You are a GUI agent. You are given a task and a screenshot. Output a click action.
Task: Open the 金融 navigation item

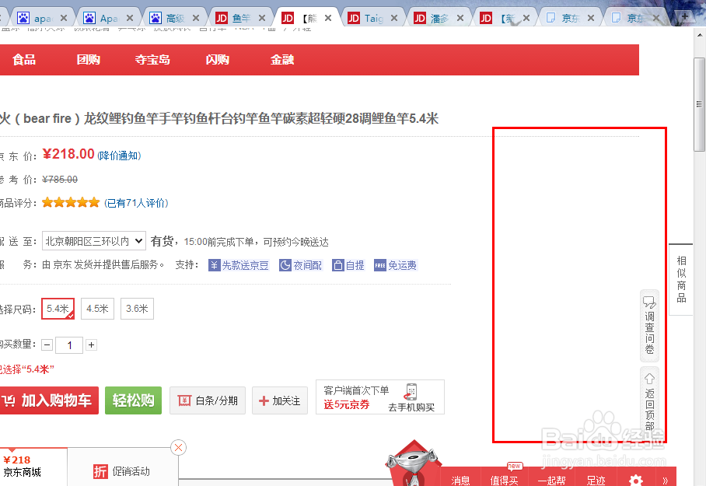(282, 59)
